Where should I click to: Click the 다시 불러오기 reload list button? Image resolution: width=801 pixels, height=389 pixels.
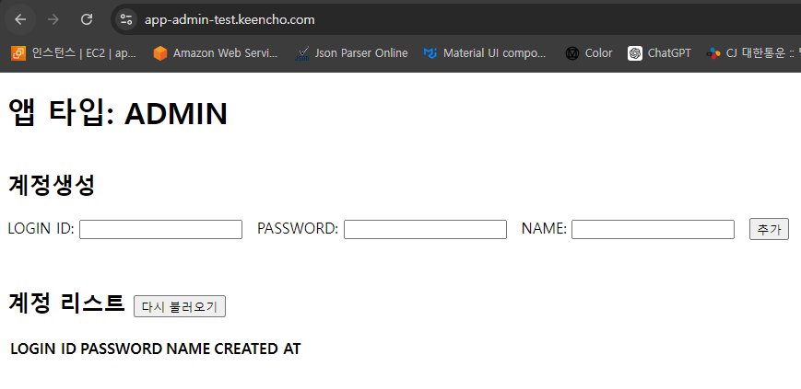pyautogui.click(x=180, y=306)
